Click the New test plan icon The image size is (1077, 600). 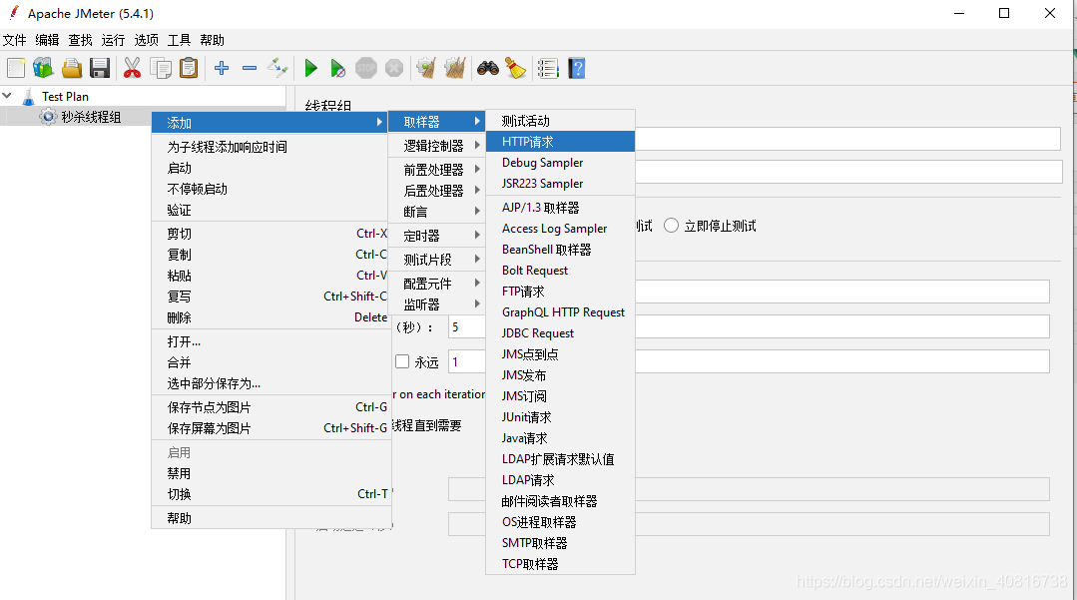pyautogui.click(x=16, y=68)
